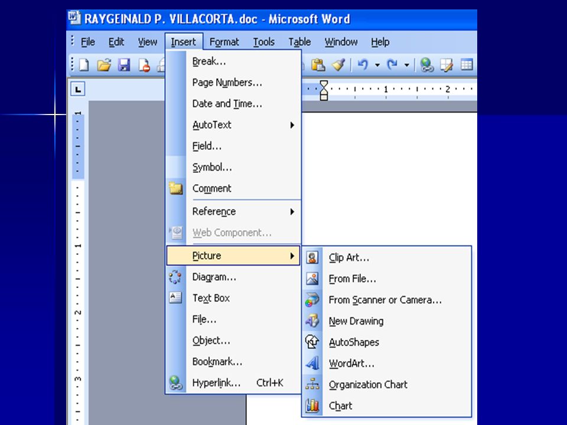The image size is (567, 425).
Task: Choose WordArt... label in Picture submenu
Action: pos(351,363)
